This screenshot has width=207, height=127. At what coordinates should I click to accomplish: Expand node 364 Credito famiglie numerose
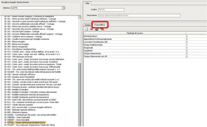coord(5,39)
